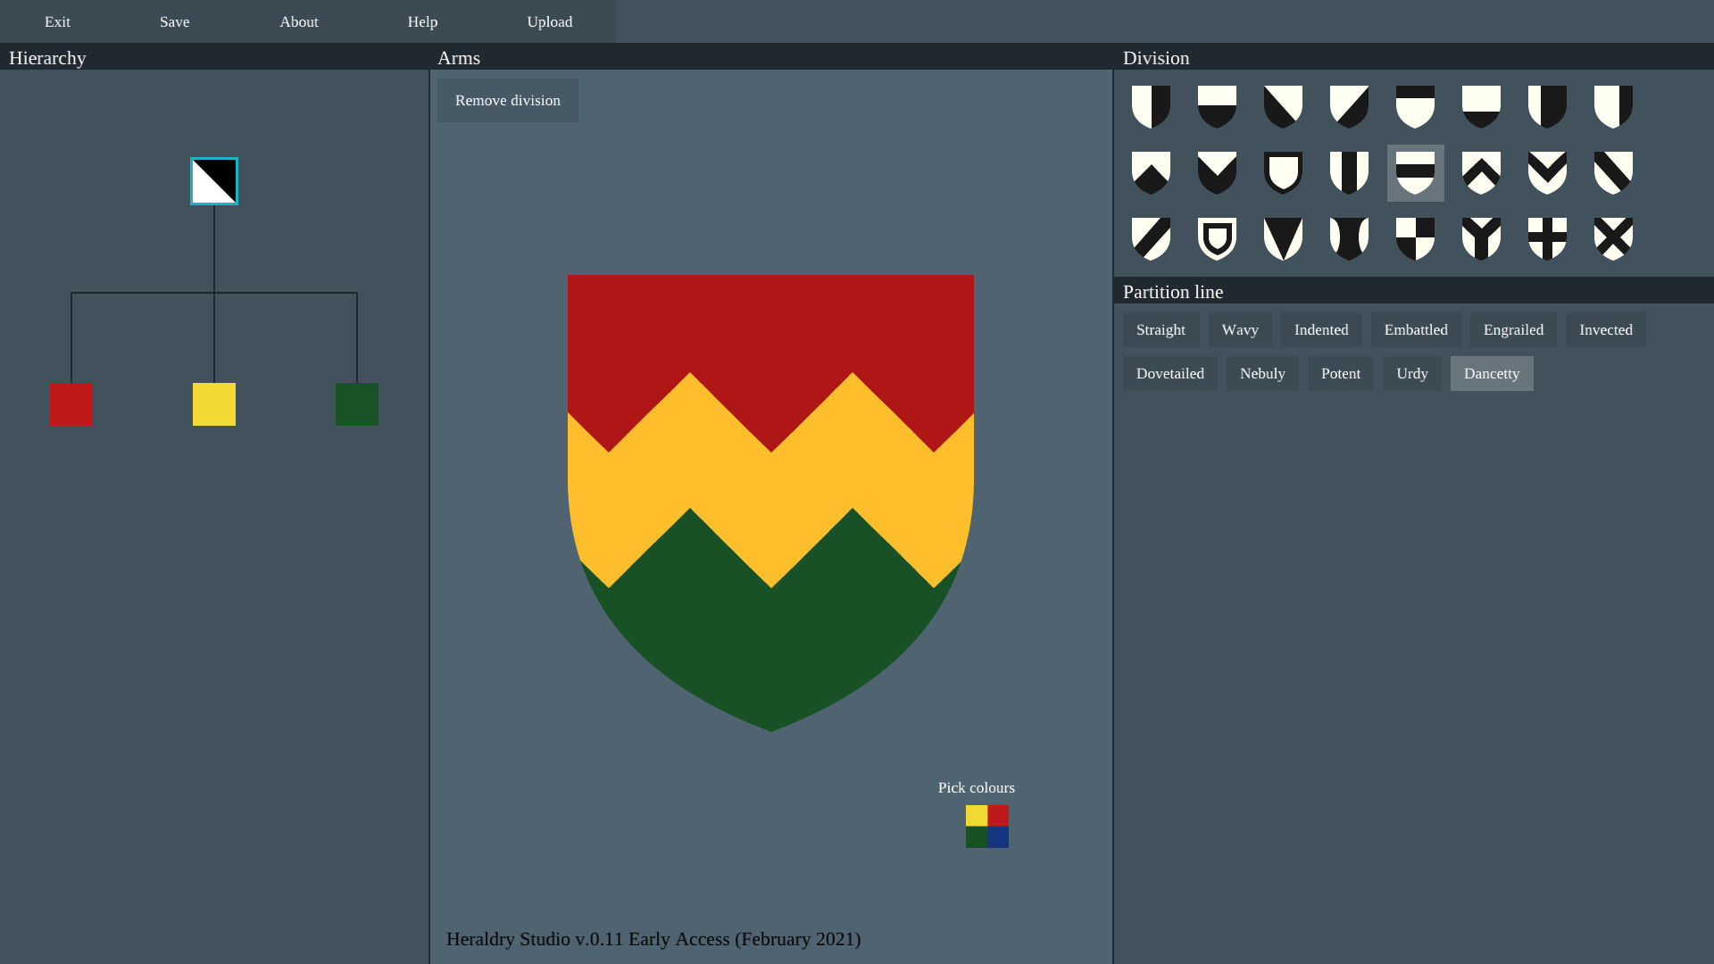This screenshot has height=964, width=1714.
Task: Select the red child node in hierarchy
Action: coord(71,404)
